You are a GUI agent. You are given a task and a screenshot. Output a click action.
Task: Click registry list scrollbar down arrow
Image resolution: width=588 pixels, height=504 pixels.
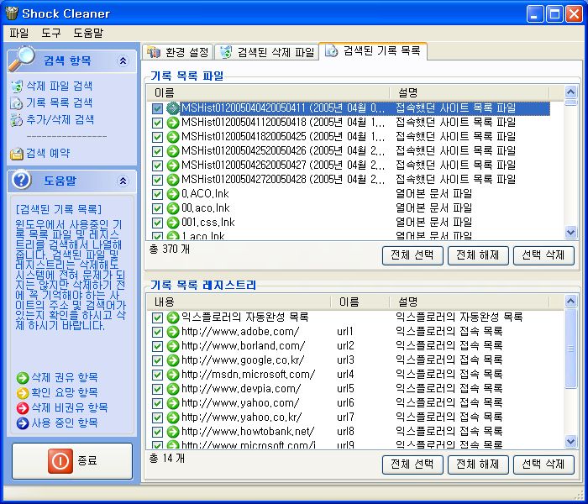coord(570,441)
